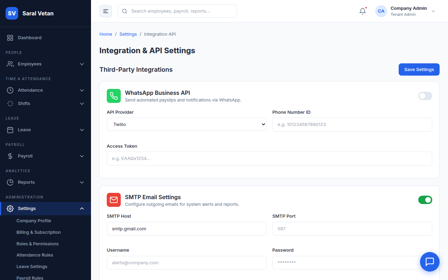Open the Dashboard grid icon
Image resolution: width=448 pixels, height=280 pixels.
pyautogui.click(x=10, y=38)
